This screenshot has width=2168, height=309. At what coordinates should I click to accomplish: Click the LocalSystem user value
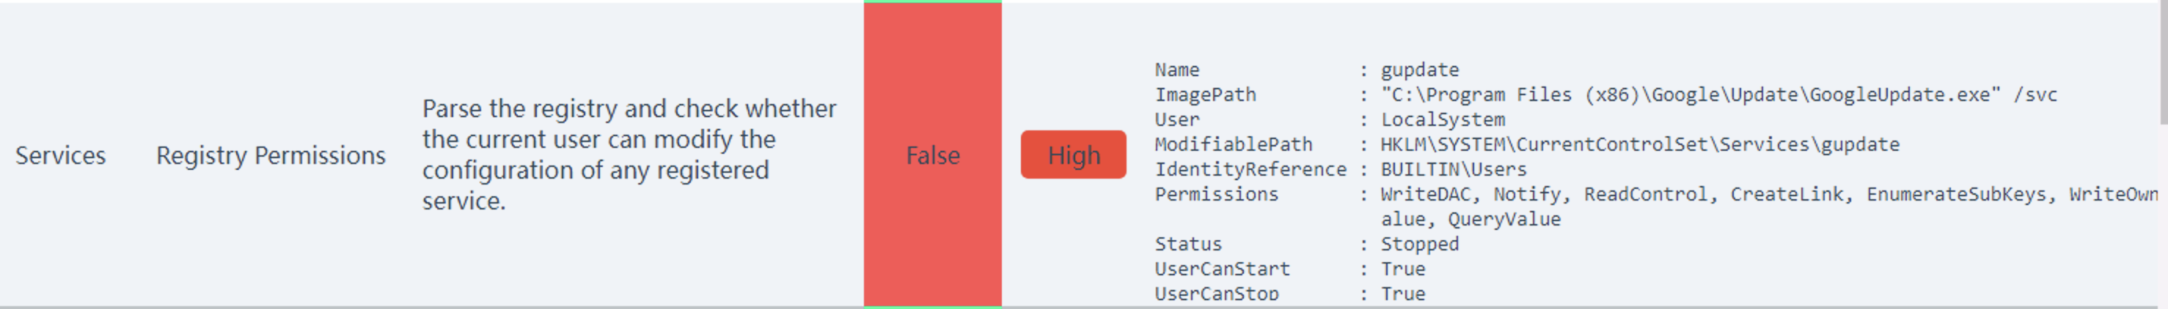point(1443,120)
